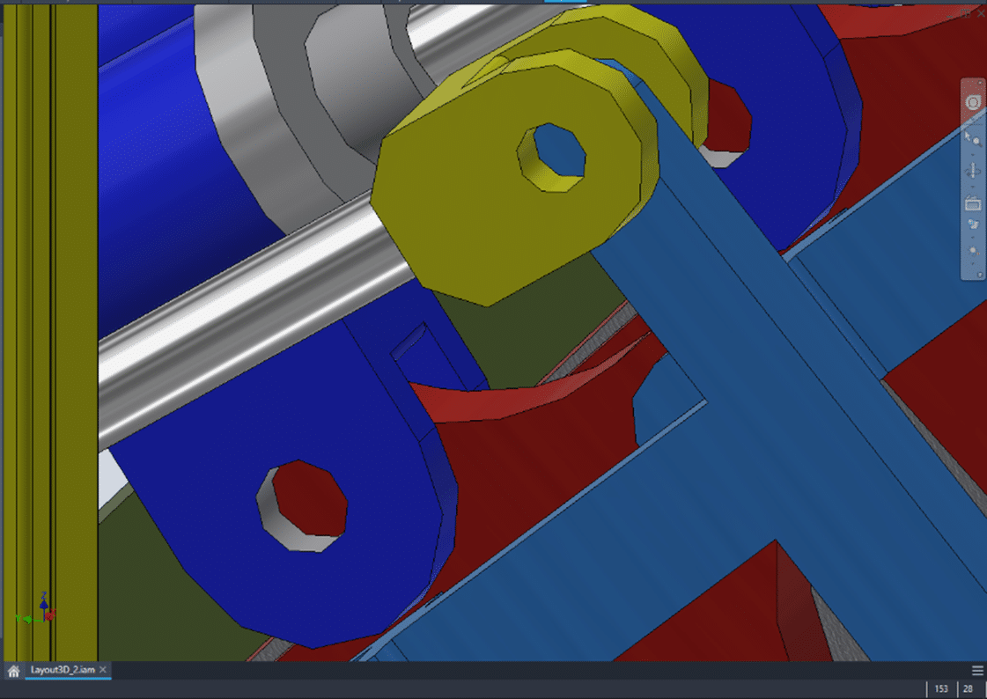Close the Layout3D_2.iam document tab
This screenshot has width=987, height=699.
tap(101, 669)
